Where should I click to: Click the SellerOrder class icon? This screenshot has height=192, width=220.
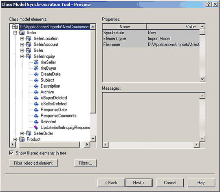point(29,133)
